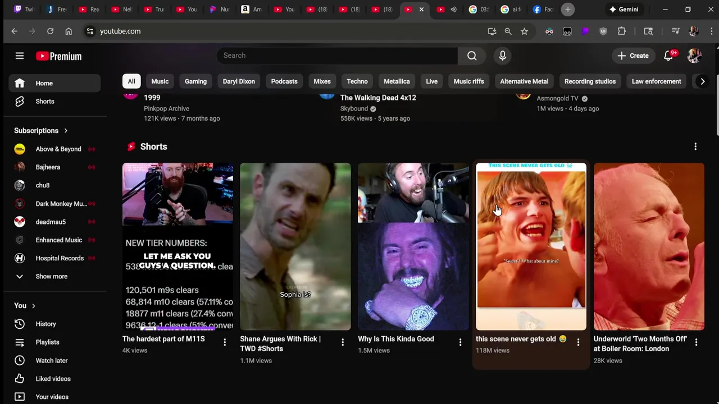Screen dimensions: 719x404
Task: Open the notifications bell
Action: (x=668, y=56)
